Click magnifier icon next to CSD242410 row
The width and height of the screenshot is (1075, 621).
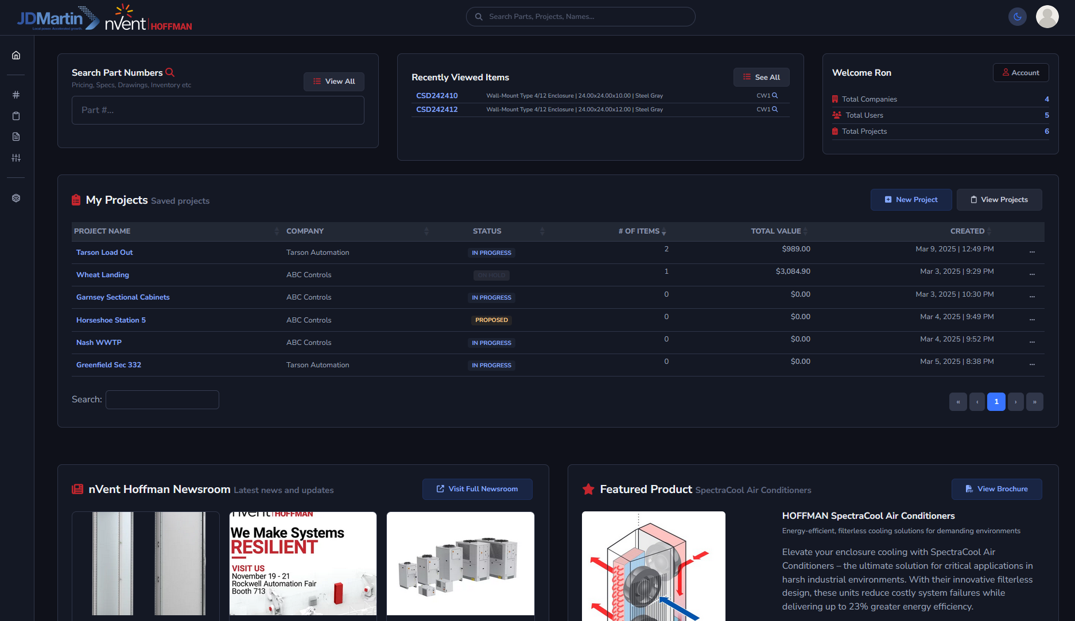pos(775,96)
